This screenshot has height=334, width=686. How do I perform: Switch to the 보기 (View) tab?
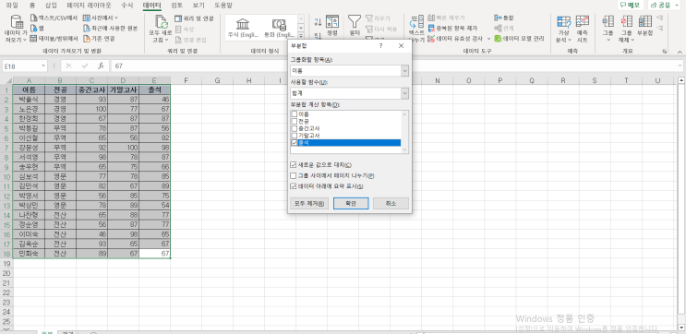[x=199, y=6]
